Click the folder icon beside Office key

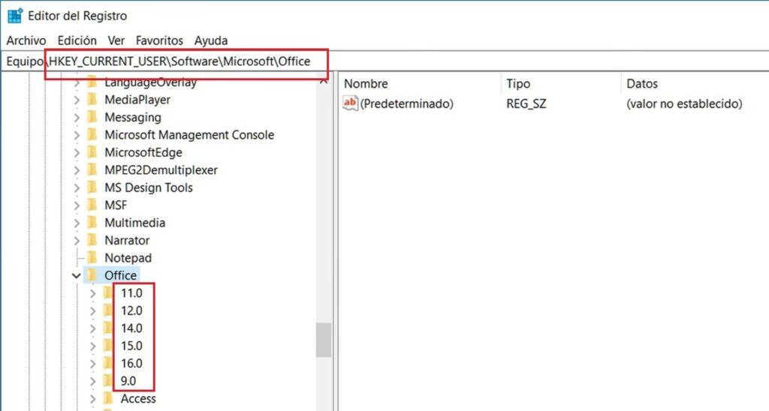click(92, 275)
